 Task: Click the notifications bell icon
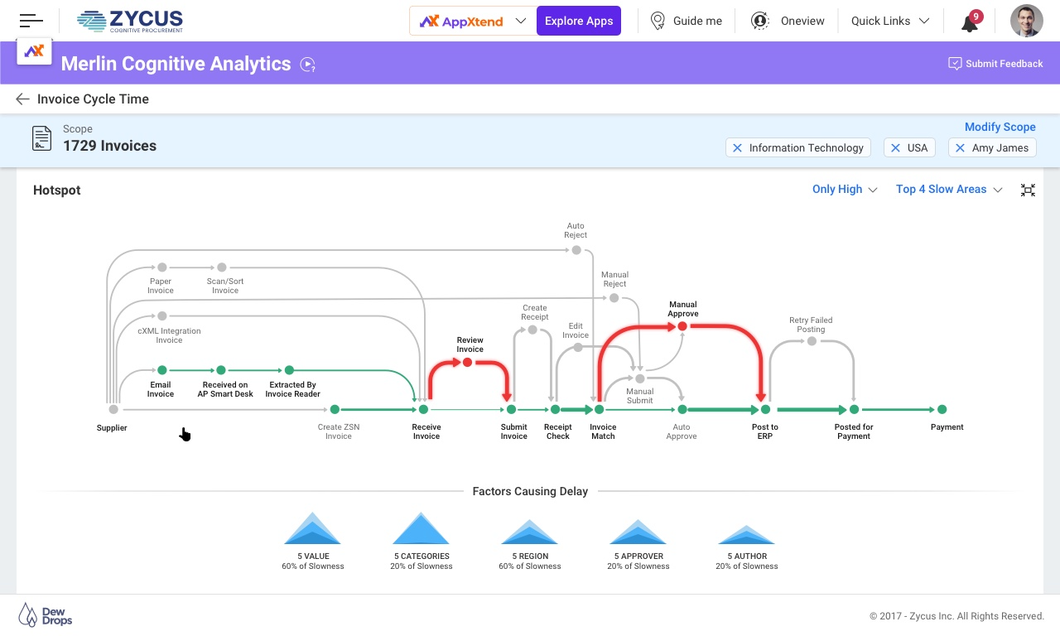pos(970,22)
